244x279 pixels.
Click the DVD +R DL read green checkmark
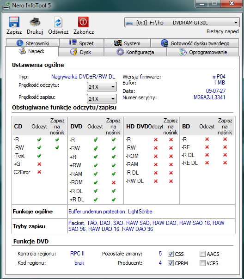tap(96, 200)
